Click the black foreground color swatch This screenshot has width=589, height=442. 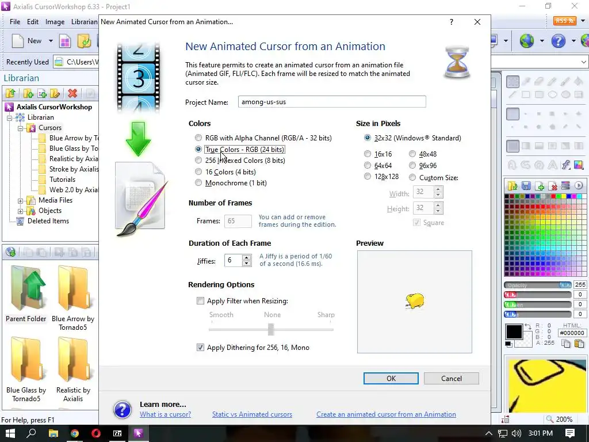click(514, 332)
